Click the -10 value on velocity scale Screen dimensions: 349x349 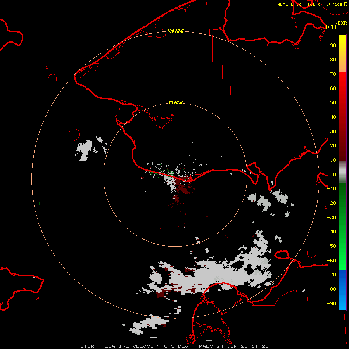click(x=332, y=189)
